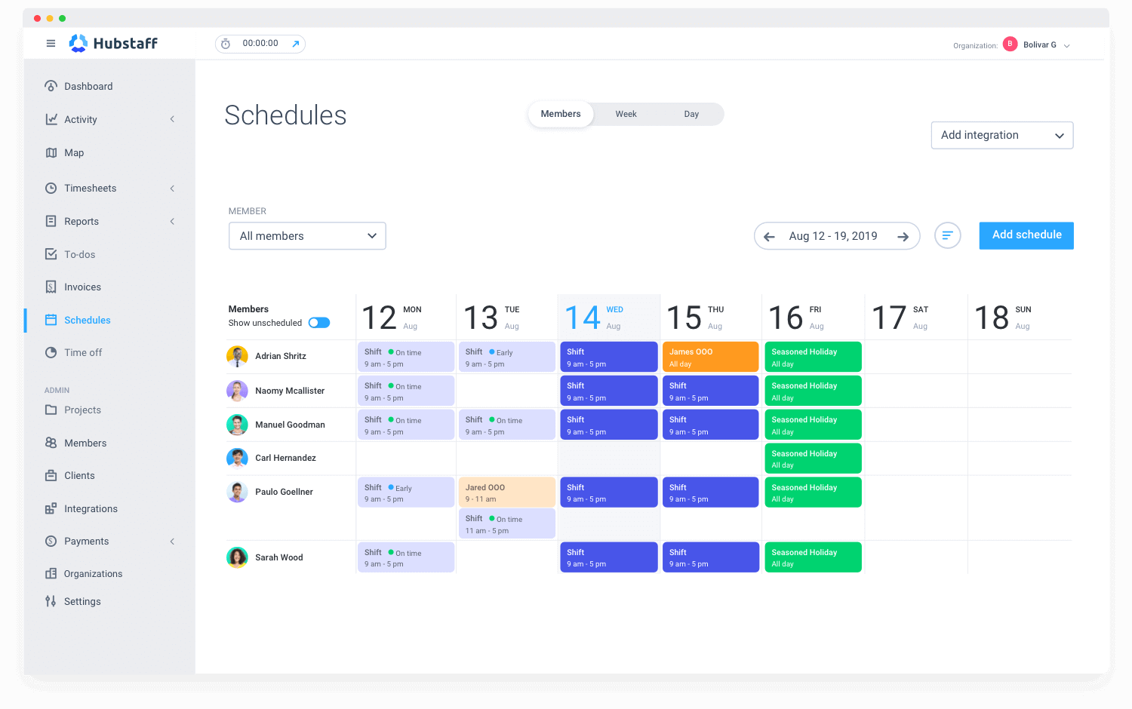Image resolution: width=1132 pixels, height=709 pixels.
Task: Click the filter icon next to Add schedule
Action: pos(948,235)
